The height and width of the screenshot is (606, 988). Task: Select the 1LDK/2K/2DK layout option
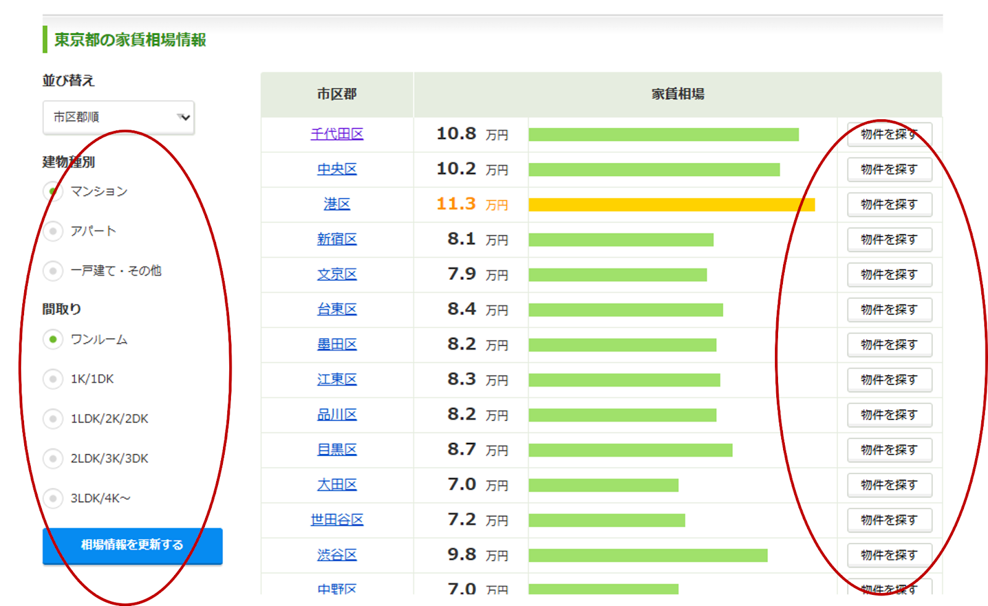(x=53, y=419)
